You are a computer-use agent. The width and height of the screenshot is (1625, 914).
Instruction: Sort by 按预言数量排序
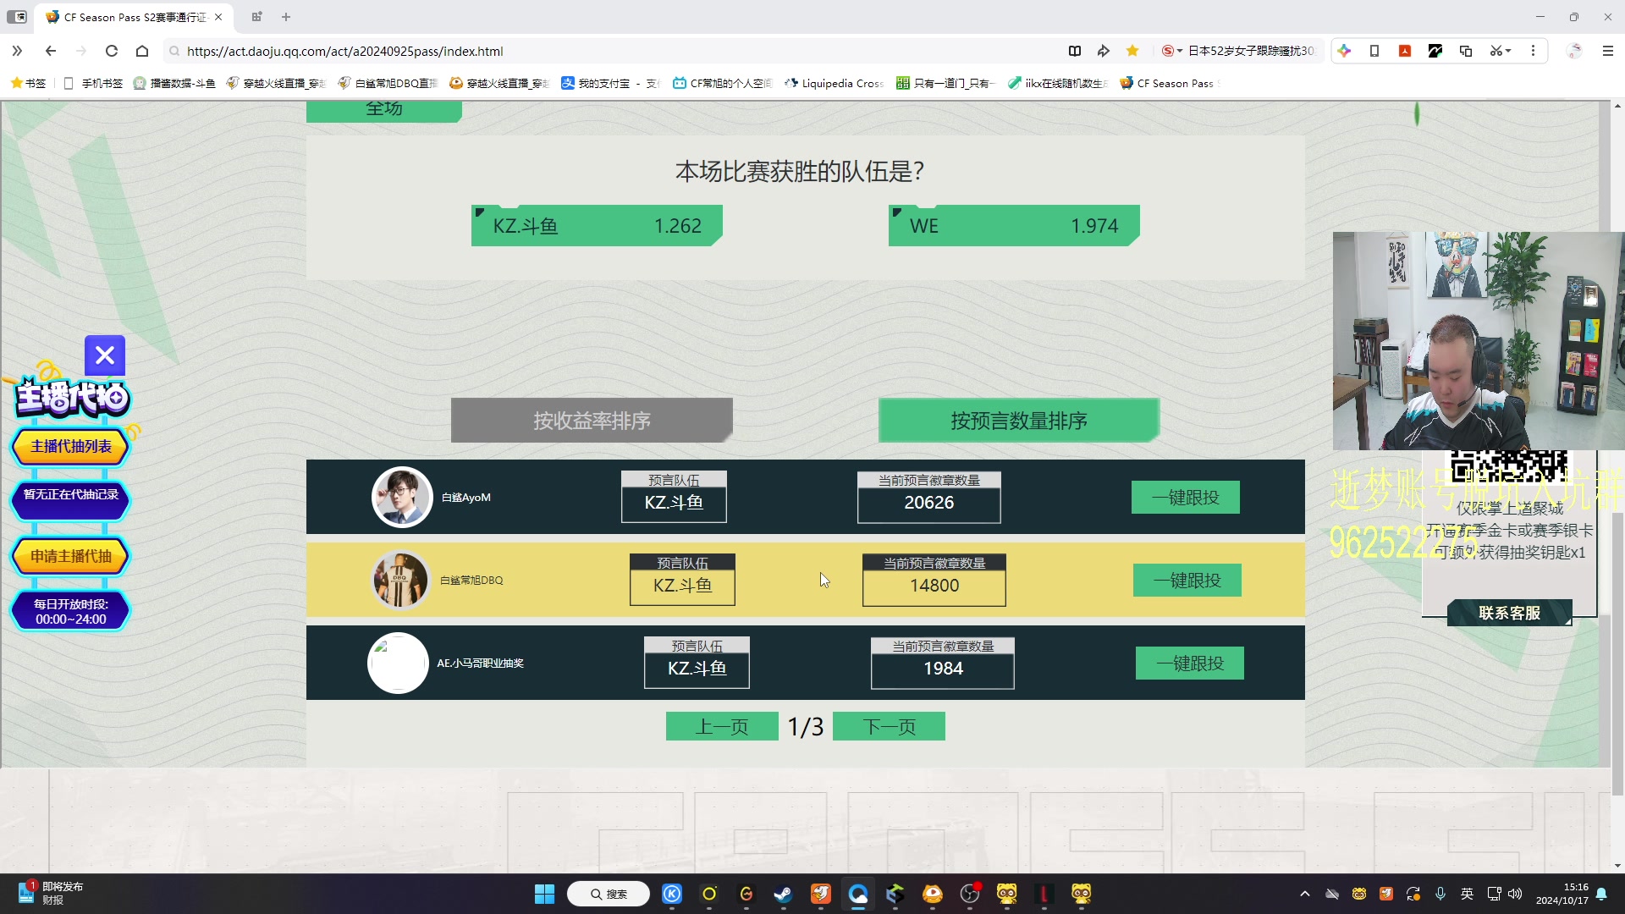click(1019, 421)
